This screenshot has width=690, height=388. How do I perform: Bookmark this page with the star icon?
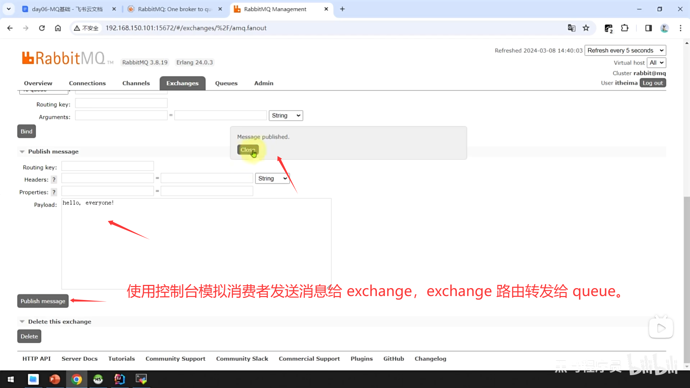pyautogui.click(x=586, y=28)
